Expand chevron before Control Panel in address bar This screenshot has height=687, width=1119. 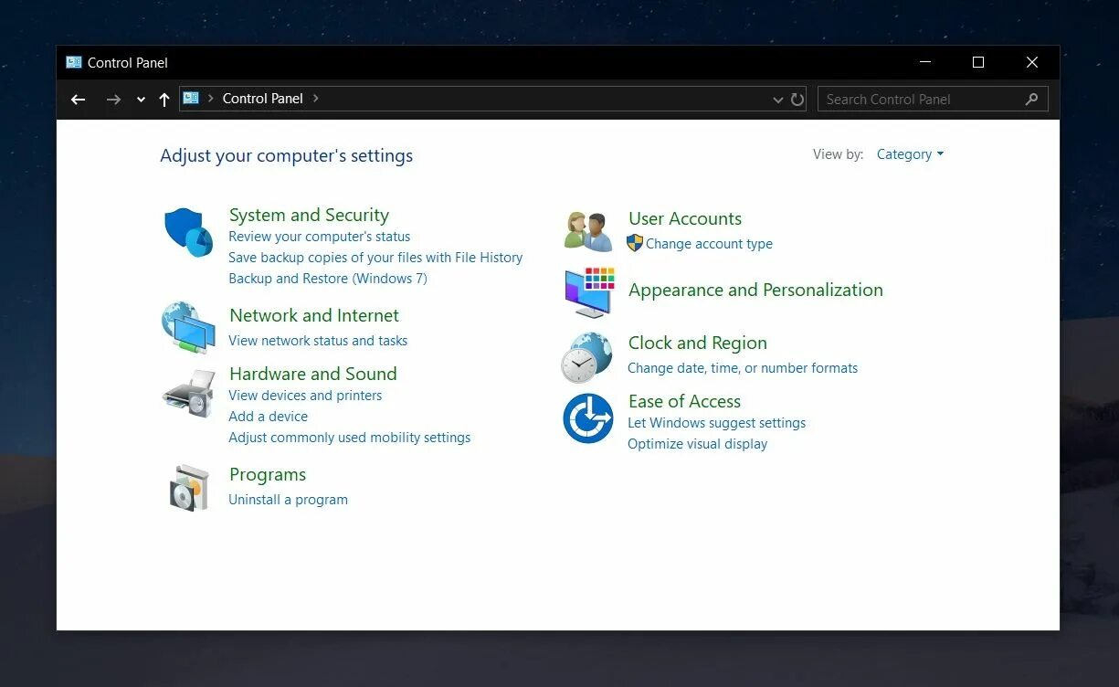(x=211, y=98)
